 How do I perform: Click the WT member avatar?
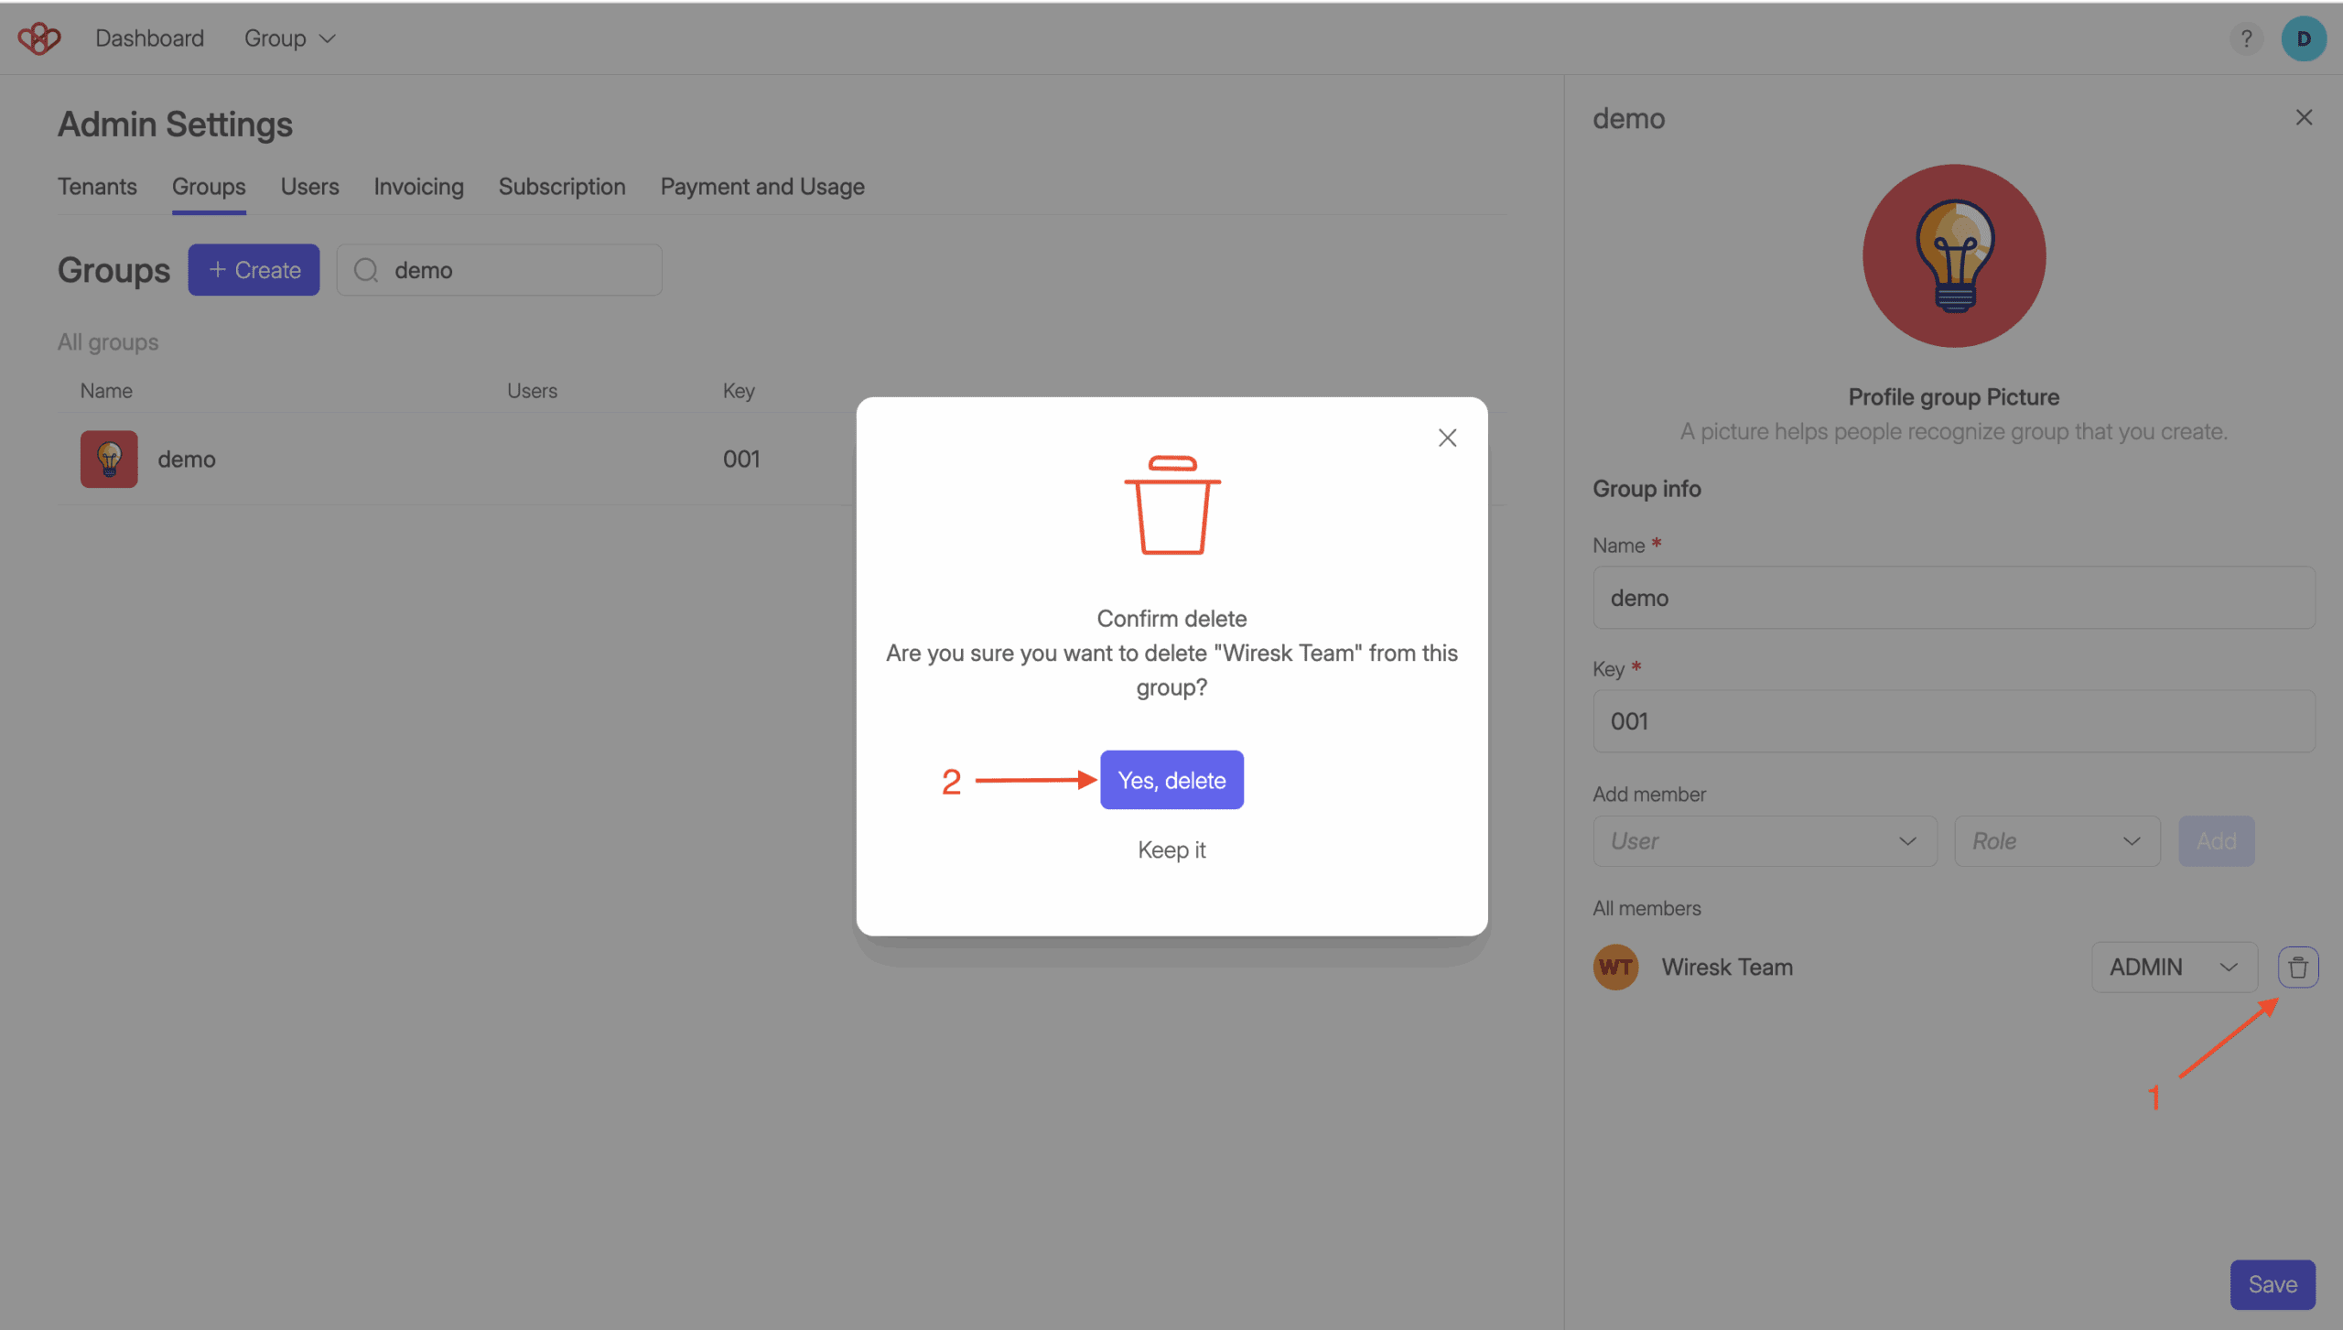click(1615, 967)
